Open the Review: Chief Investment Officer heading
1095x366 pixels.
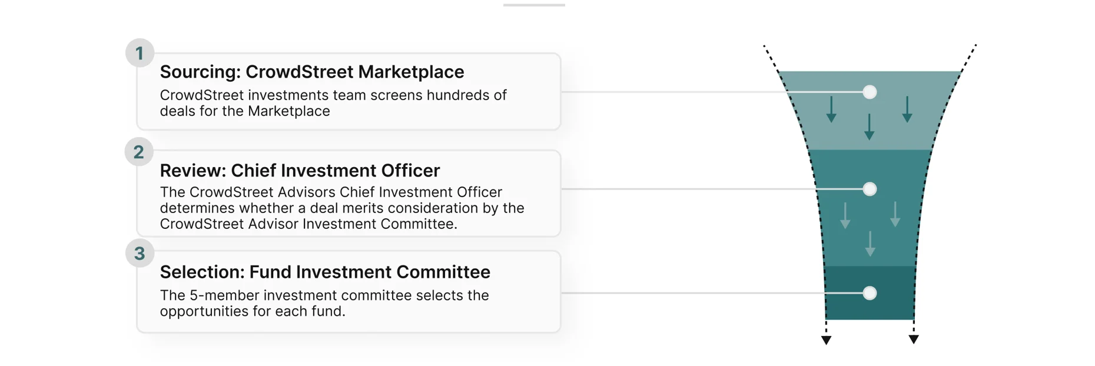(300, 171)
